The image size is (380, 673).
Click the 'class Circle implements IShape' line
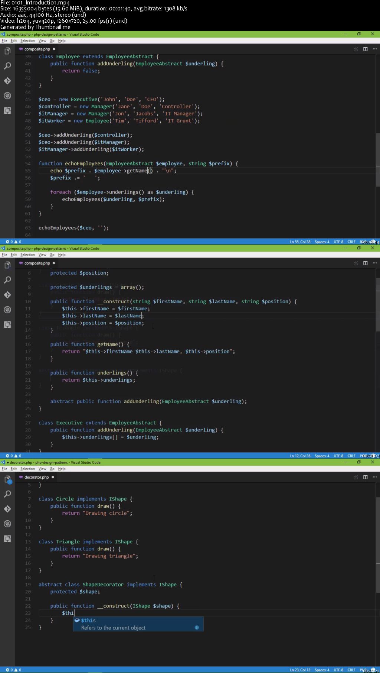[85, 499]
